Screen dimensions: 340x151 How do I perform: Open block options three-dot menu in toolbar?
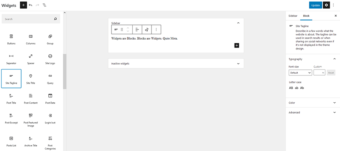156,29
